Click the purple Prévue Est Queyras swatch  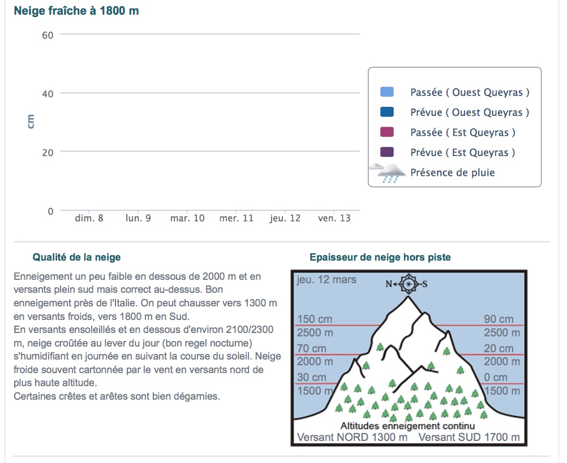[x=387, y=152]
